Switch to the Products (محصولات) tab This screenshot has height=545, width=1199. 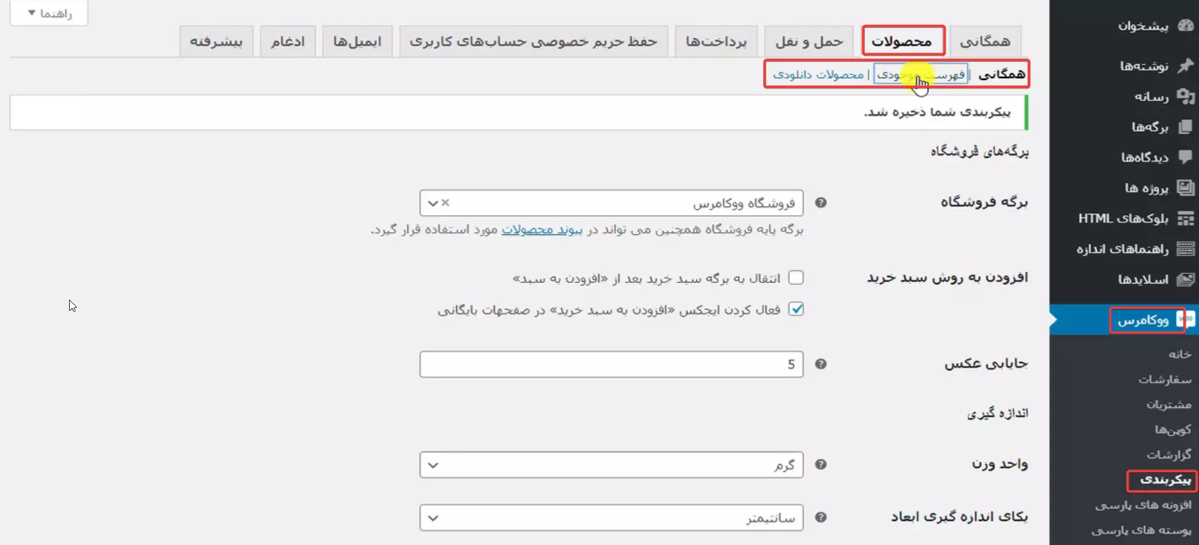tap(902, 42)
